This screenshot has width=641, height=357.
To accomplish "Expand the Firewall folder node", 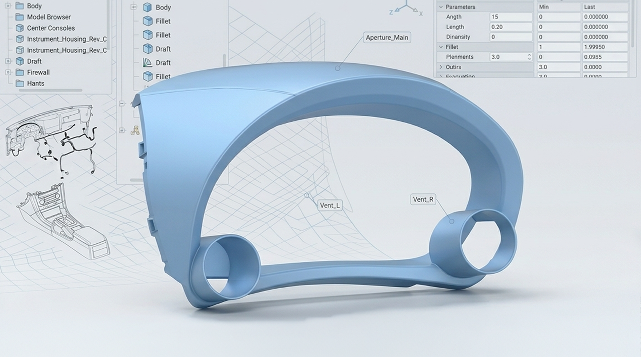I will (8, 72).
